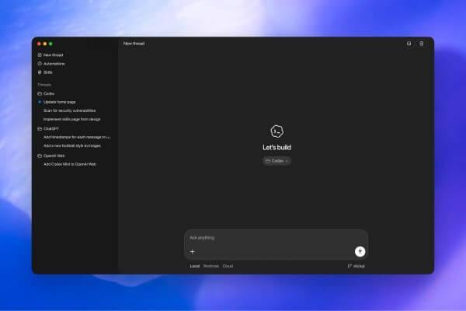Switch to Worktree run mode
This screenshot has width=466, height=311.
coord(211,266)
